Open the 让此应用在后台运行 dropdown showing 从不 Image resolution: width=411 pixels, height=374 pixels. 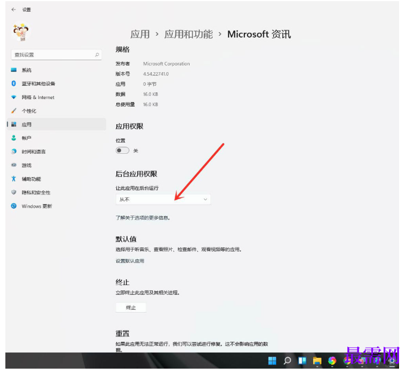163,199
